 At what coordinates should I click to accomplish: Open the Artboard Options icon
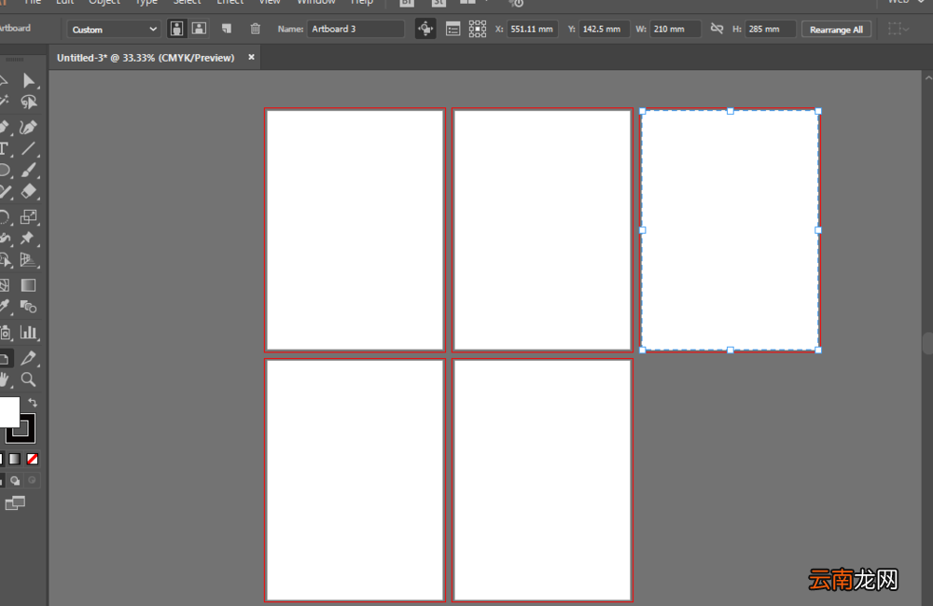tap(453, 29)
